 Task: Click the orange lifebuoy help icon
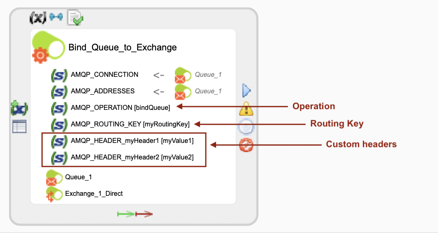click(246, 145)
